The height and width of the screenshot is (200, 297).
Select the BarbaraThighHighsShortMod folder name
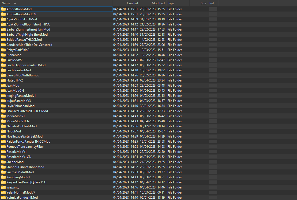click(x=27, y=35)
